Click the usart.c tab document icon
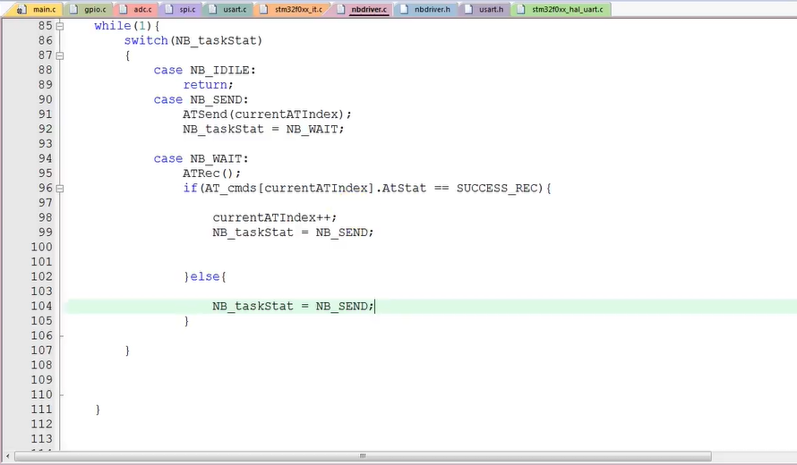797x465 pixels. click(x=213, y=9)
